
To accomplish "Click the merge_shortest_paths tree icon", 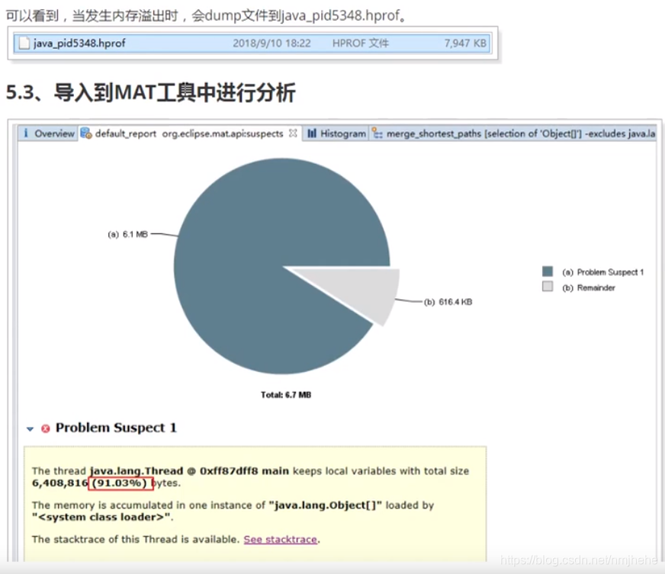I will 377,133.
